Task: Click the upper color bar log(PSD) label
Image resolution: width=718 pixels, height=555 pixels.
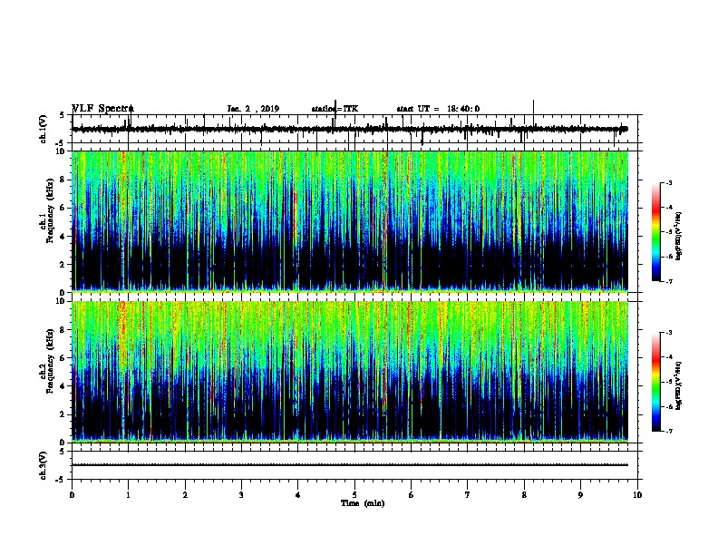Action: click(x=679, y=237)
